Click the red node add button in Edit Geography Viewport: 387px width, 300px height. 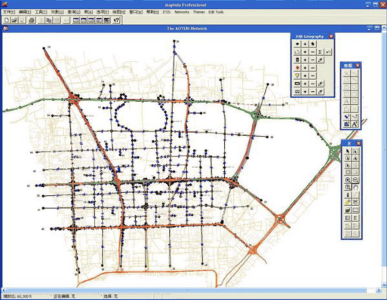pos(305,68)
